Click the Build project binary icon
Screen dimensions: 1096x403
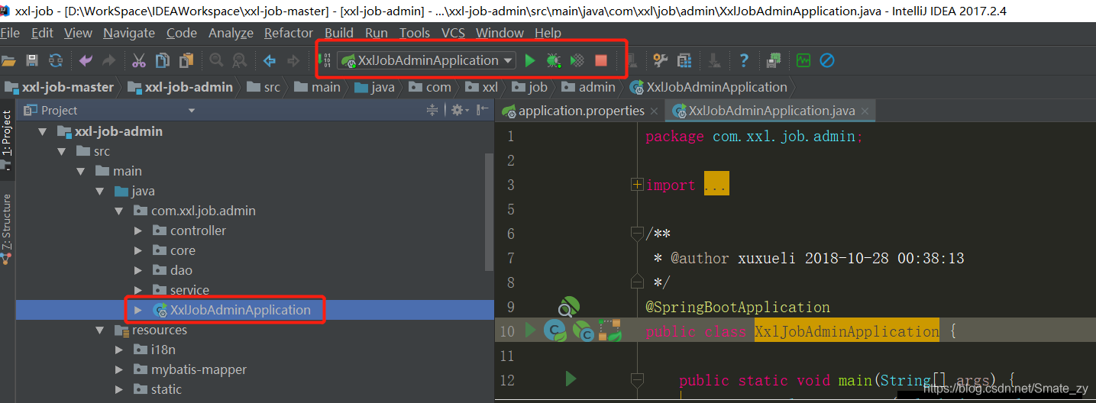tap(324, 60)
